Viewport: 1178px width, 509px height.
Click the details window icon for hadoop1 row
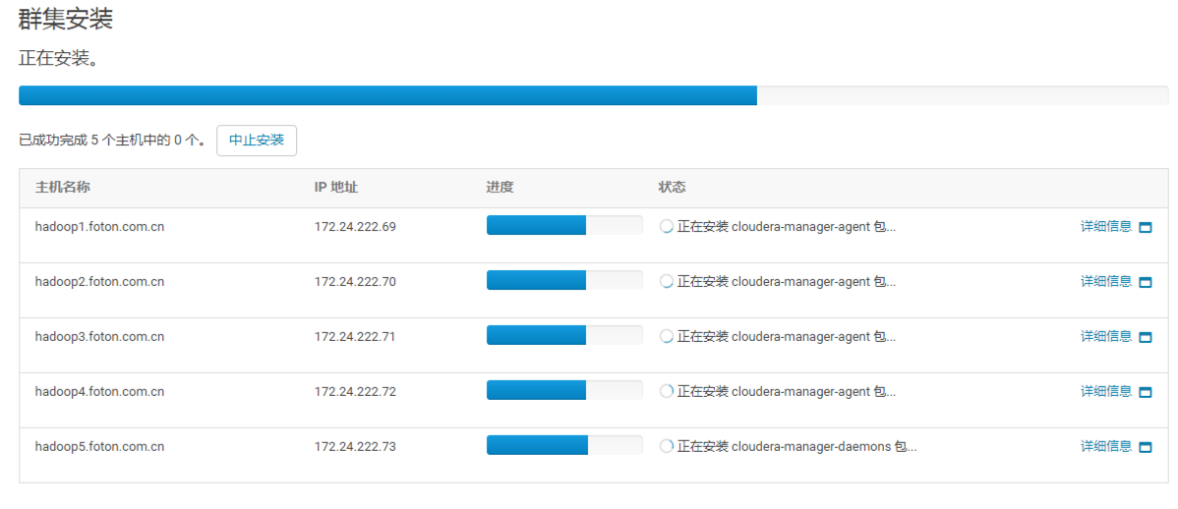(x=1145, y=227)
